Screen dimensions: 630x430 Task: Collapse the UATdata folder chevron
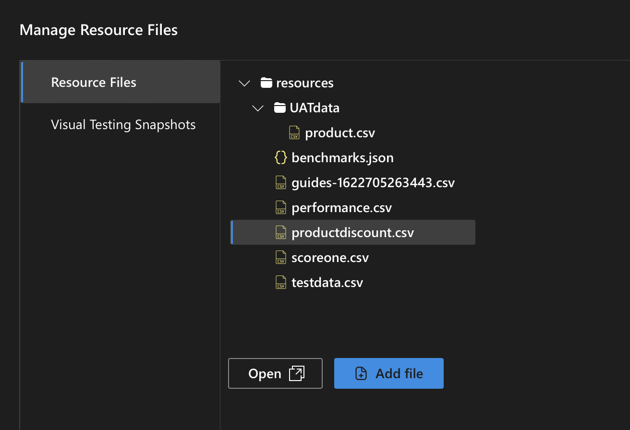pyautogui.click(x=258, y=108)
